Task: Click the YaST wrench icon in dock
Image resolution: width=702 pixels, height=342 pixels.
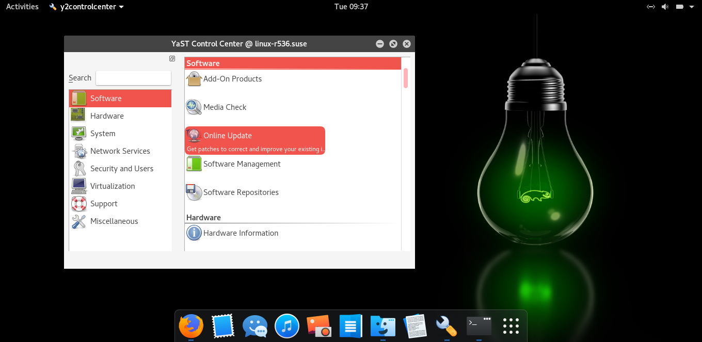Action: click(447, 326)
